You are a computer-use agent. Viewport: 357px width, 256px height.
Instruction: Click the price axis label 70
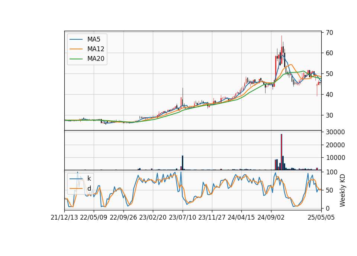(x=329, y=33)
